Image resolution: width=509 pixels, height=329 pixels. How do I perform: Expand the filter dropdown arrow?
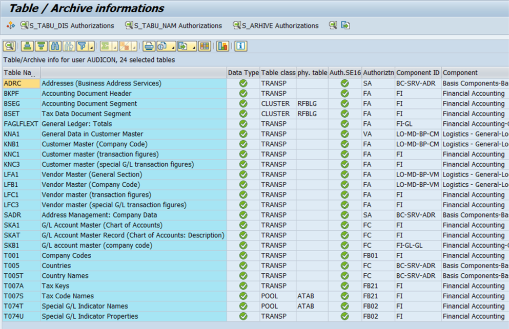click(x=91, y=48)
